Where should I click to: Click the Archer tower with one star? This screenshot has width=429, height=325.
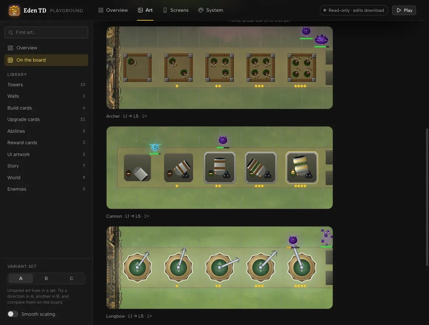pos(179,68)
